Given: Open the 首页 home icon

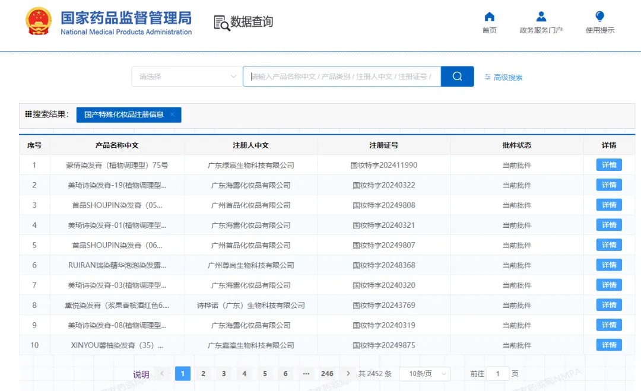Looking at the screenshot, I should coord(489,17).
